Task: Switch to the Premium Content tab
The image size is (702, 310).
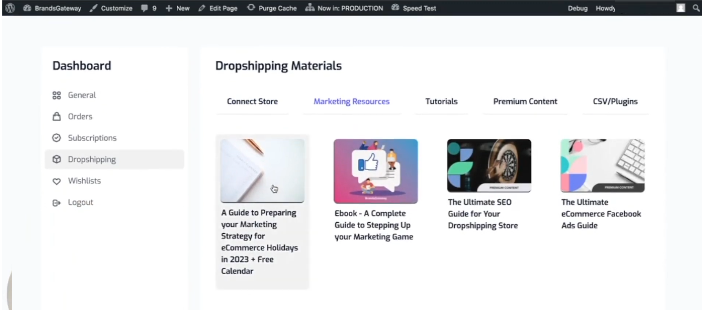Action: [525, 102]
